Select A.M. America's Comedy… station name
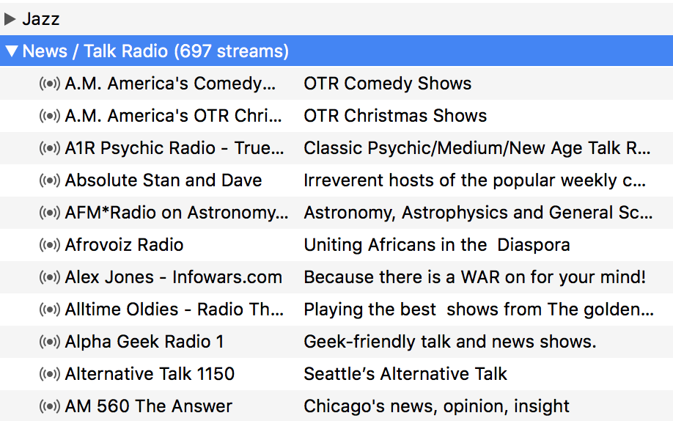 click(x=170, y=84)
